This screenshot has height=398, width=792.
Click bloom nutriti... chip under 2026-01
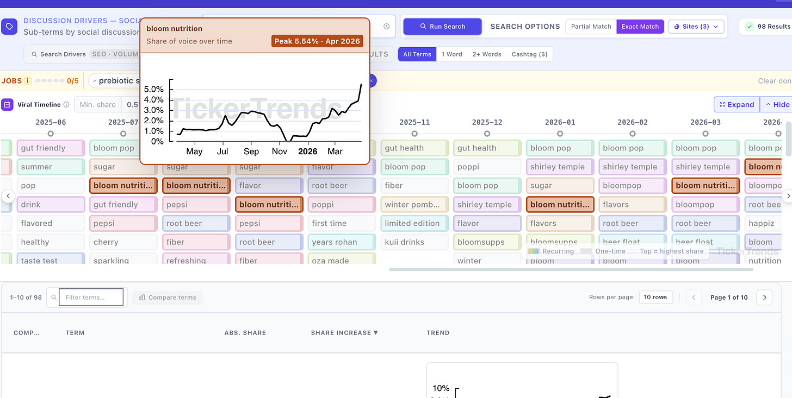tap(560, 205)
